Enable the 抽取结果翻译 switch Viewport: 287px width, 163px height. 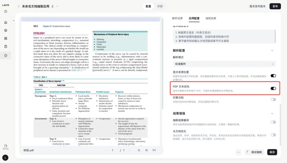[273, 122]
